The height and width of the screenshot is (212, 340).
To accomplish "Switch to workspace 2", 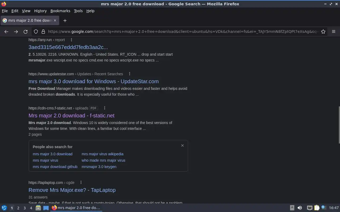I will pos(18,208).
